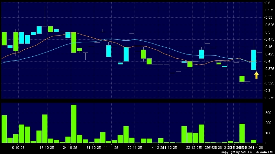Select the 20-11-25 date label
Image resolution: width=275 pixels, height=154 pixels.
point(135,148)
